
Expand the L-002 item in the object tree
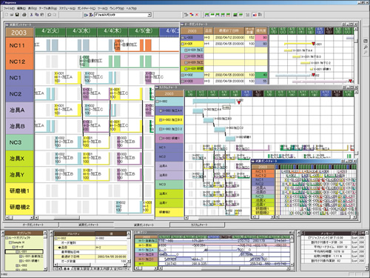pyautogui.click(x=17, y=265)
